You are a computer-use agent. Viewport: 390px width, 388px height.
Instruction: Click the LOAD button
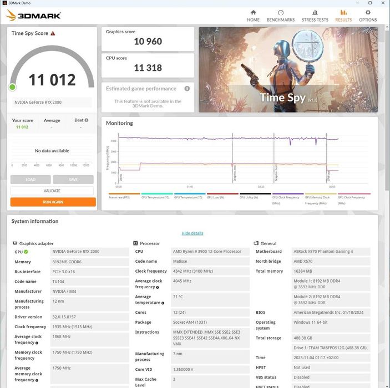(x=31, y=180)
